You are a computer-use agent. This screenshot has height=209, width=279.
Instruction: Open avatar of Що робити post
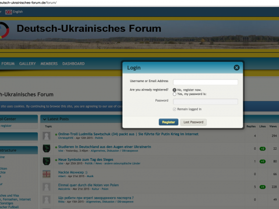tap(46, 200)
